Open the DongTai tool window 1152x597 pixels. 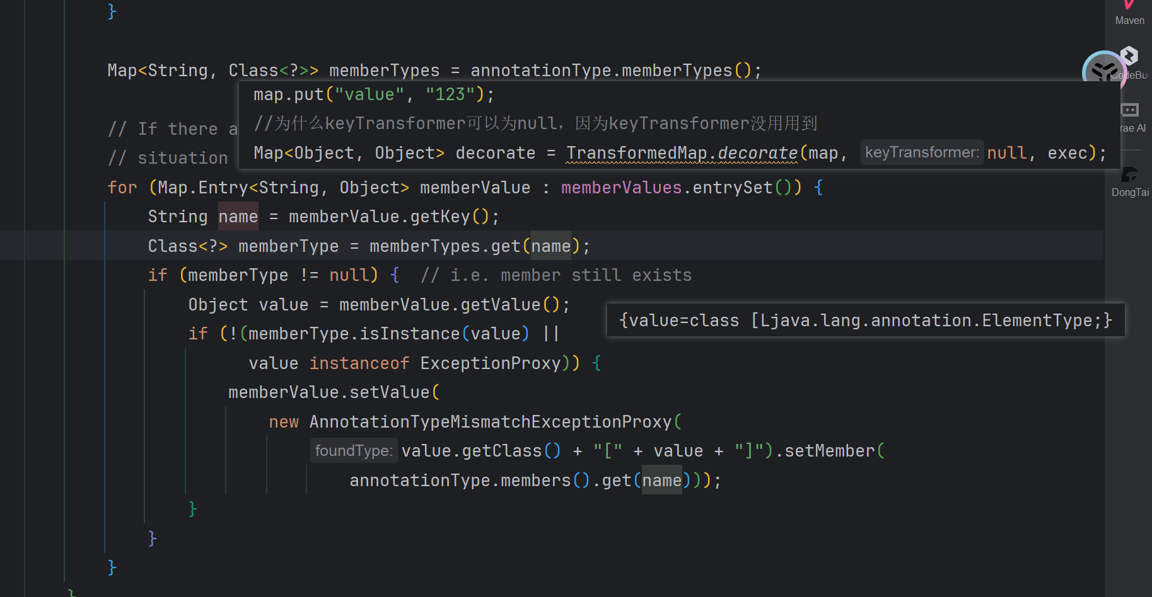click(x=1130, y=181)
